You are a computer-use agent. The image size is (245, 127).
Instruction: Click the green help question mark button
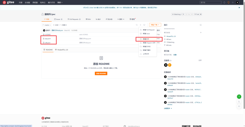pos(239,97)
